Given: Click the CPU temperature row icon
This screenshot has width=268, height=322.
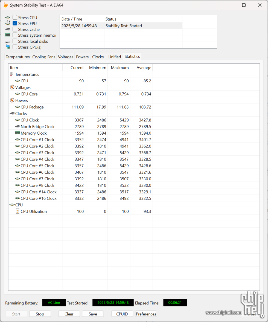Looking at the screenshot, I should [x=18, y=81].
